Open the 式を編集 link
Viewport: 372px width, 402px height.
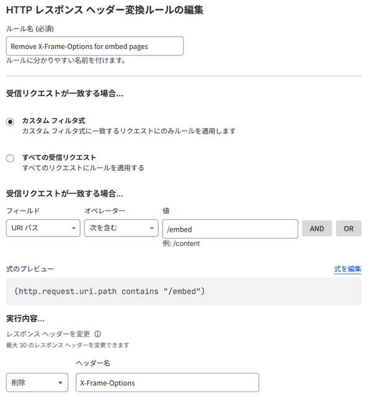[347, 269]
